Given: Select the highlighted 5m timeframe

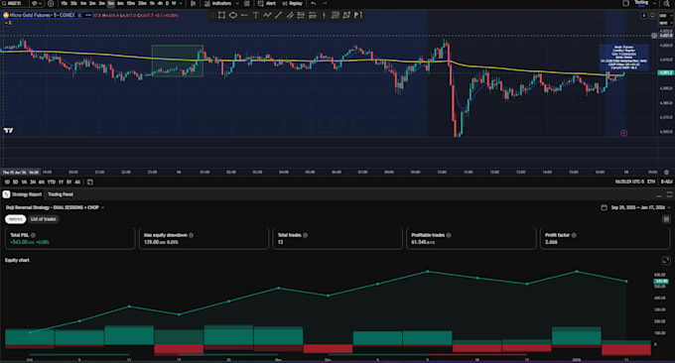Looking at the screenshot, I should pos(111,3).
